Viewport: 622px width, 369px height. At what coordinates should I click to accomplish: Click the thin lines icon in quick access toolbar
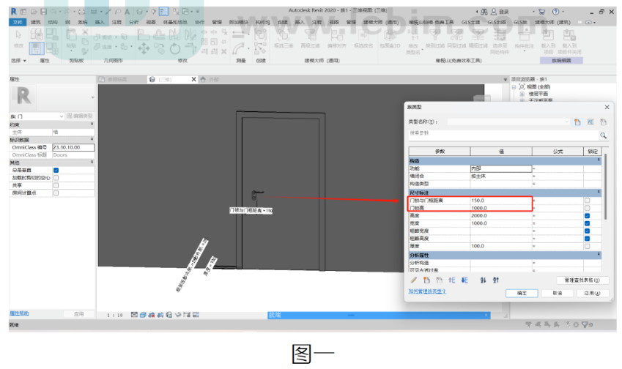pos(163,12)
